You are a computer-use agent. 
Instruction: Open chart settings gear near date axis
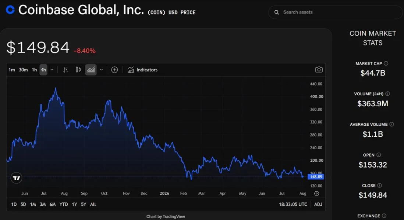[x=317, y=194]
